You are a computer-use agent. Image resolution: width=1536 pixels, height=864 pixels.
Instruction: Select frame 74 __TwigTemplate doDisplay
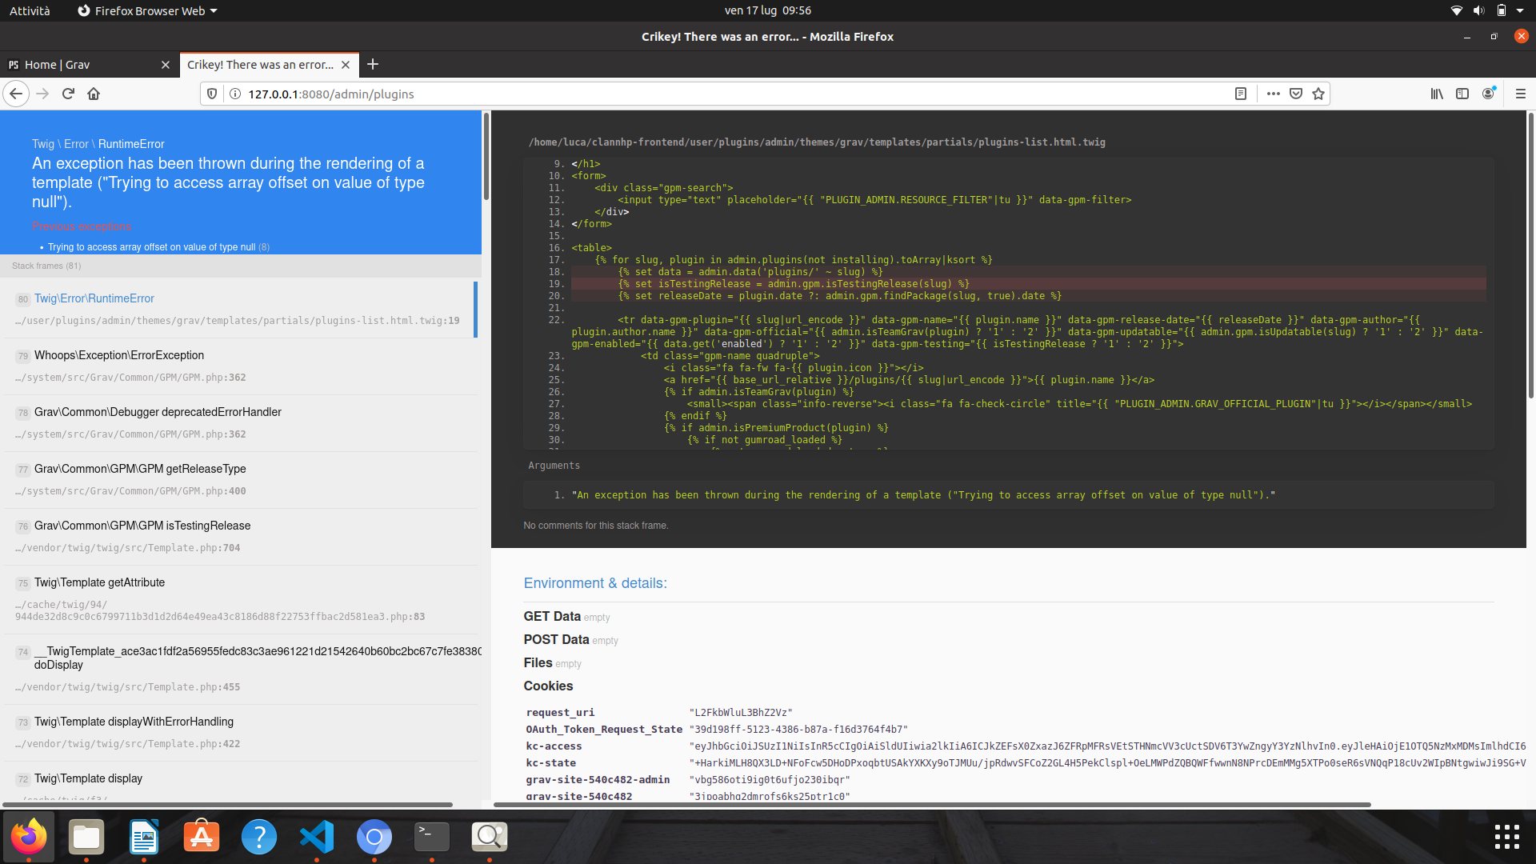click(238, 669)
